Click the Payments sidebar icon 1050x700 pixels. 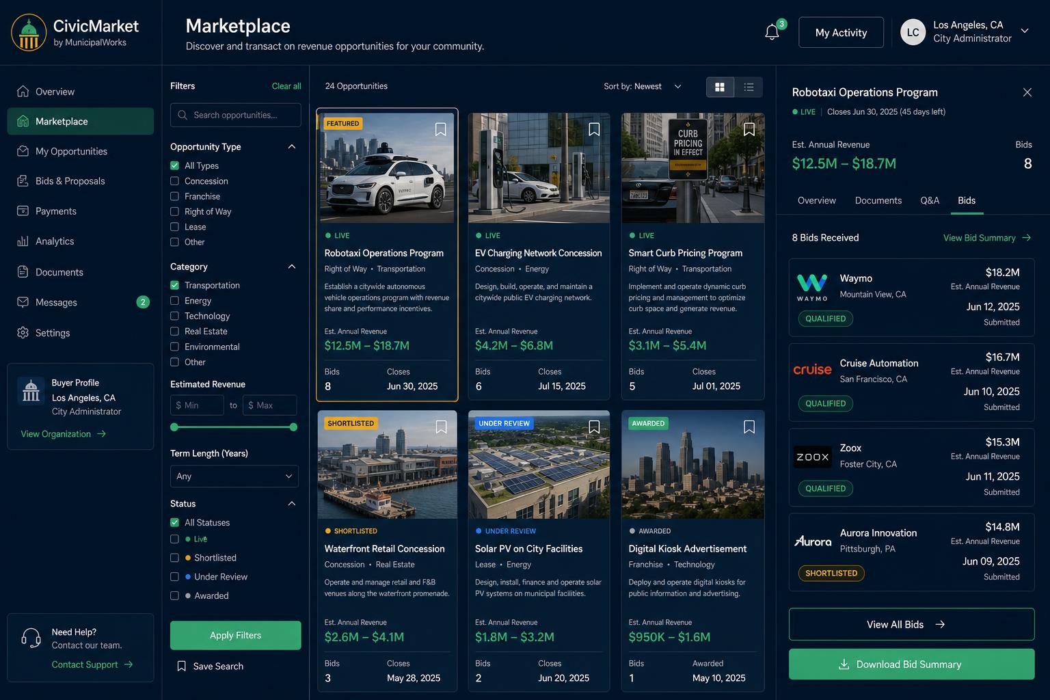click(23, 211)
